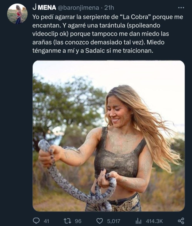
Task: Like the tweet with heart icon
Action: point(100,221)
